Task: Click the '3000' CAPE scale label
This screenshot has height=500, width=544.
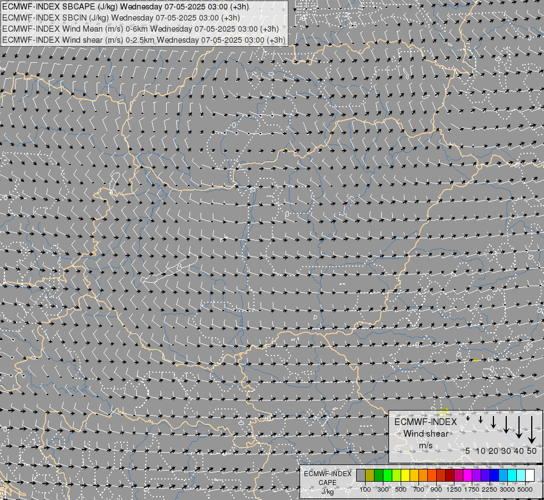Action: (507, 489)
